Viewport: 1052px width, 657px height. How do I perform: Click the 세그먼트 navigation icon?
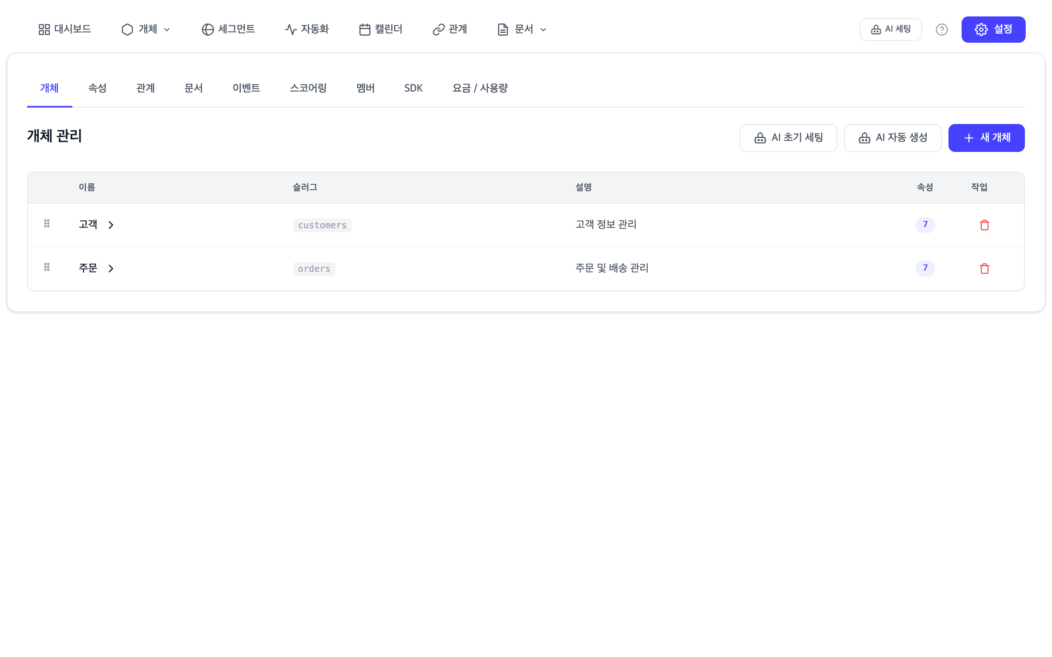tap(208, 29)
